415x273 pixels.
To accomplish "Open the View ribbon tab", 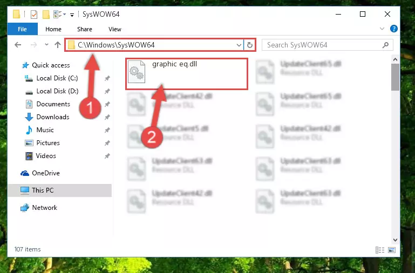I will pos(115,29).
